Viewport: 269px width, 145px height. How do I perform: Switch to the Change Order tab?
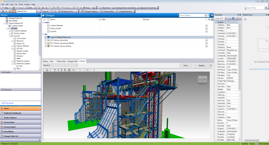73,61
